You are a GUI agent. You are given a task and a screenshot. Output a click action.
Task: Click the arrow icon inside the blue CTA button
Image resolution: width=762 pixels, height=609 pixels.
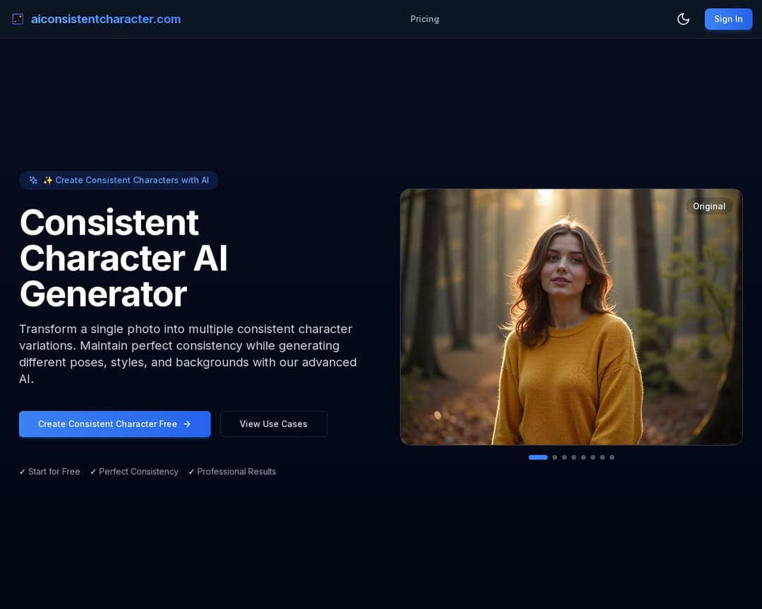pyautogui.click(x=187, y=424)
